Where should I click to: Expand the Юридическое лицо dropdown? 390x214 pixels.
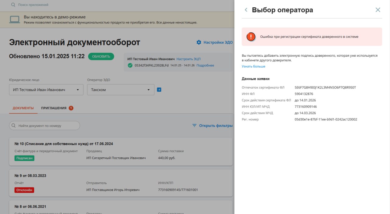[46, 90]
